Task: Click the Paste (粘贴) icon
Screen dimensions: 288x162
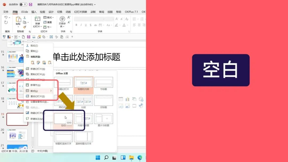Action: (18, 20)
